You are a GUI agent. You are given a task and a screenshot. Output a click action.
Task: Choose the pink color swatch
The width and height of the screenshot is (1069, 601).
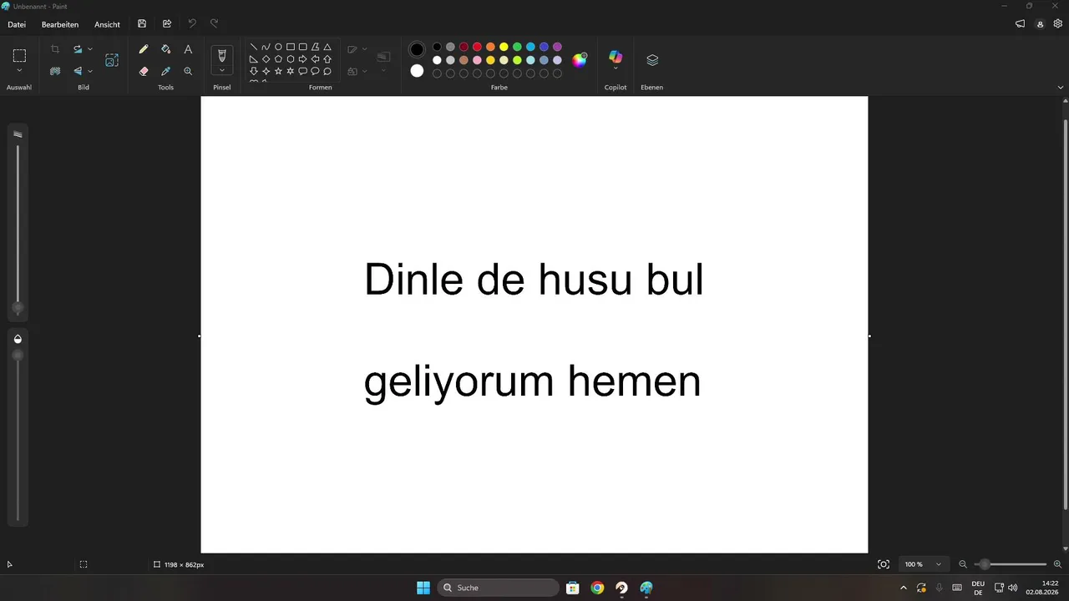coord(477,60)
